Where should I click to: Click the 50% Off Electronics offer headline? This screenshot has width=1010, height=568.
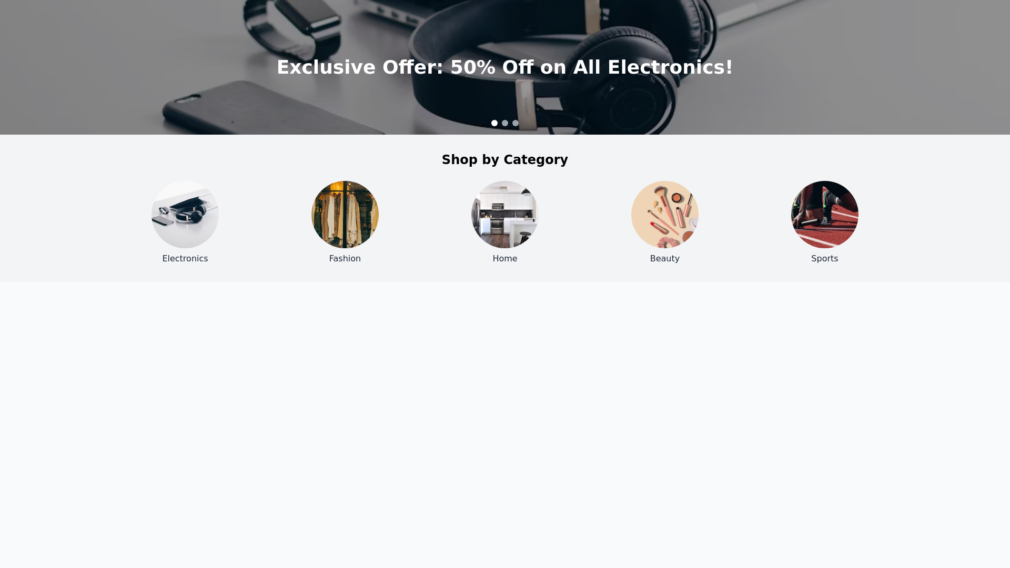tap(505, 67)
